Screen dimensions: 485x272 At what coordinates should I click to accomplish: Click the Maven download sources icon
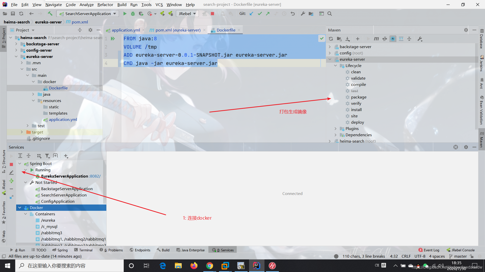pos(347,39)
